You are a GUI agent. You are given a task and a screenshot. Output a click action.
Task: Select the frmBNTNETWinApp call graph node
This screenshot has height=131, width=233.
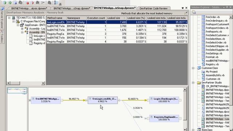tap(46, 100)
